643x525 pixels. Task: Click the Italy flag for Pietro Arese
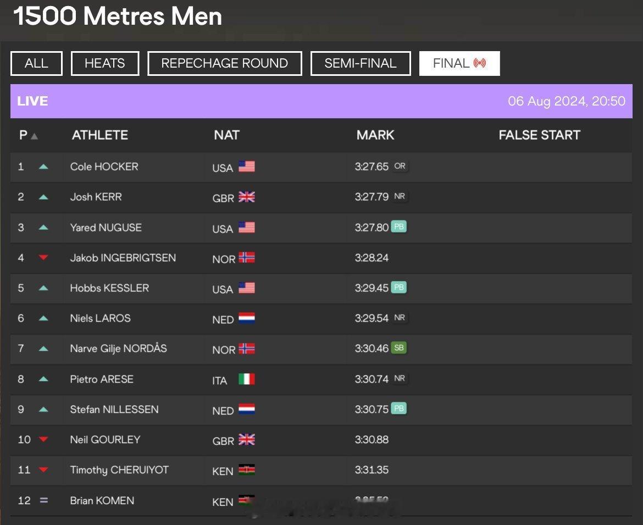(246, 379)
